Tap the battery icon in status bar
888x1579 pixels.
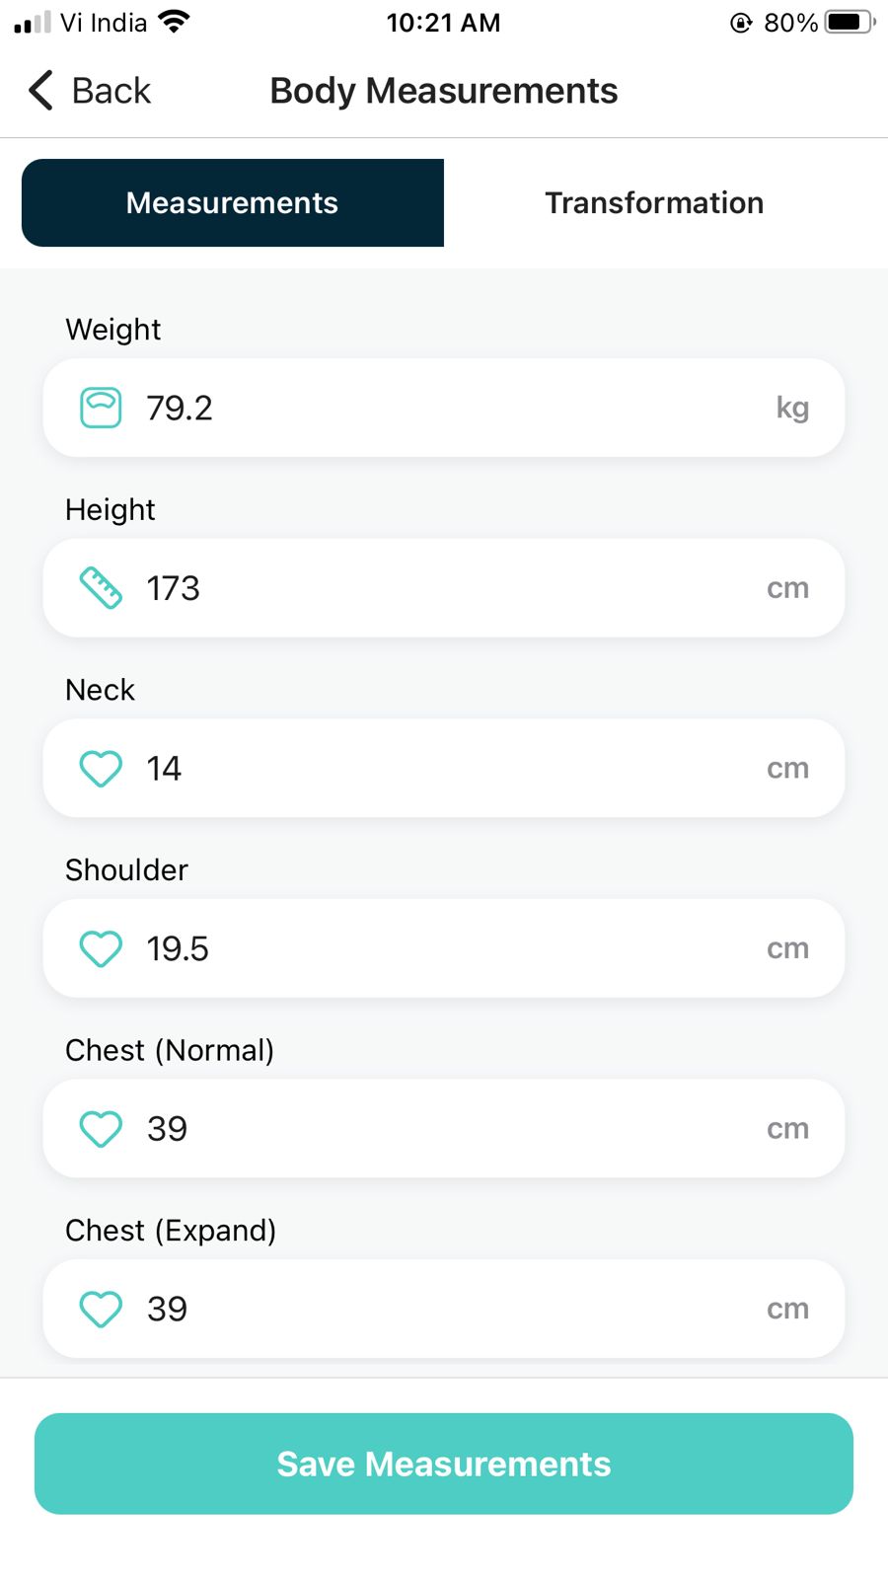coord(850,22)
